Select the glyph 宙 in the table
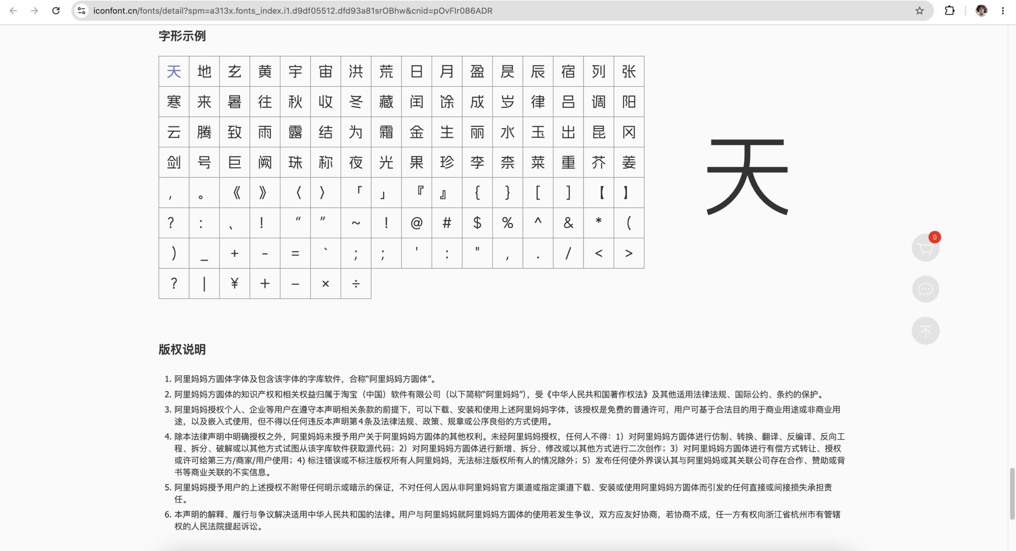Screen dimensions: 1016x551 325,71
